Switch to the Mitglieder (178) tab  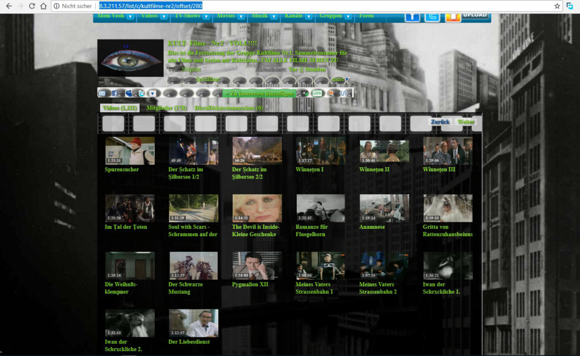click(x=166, y=108)
